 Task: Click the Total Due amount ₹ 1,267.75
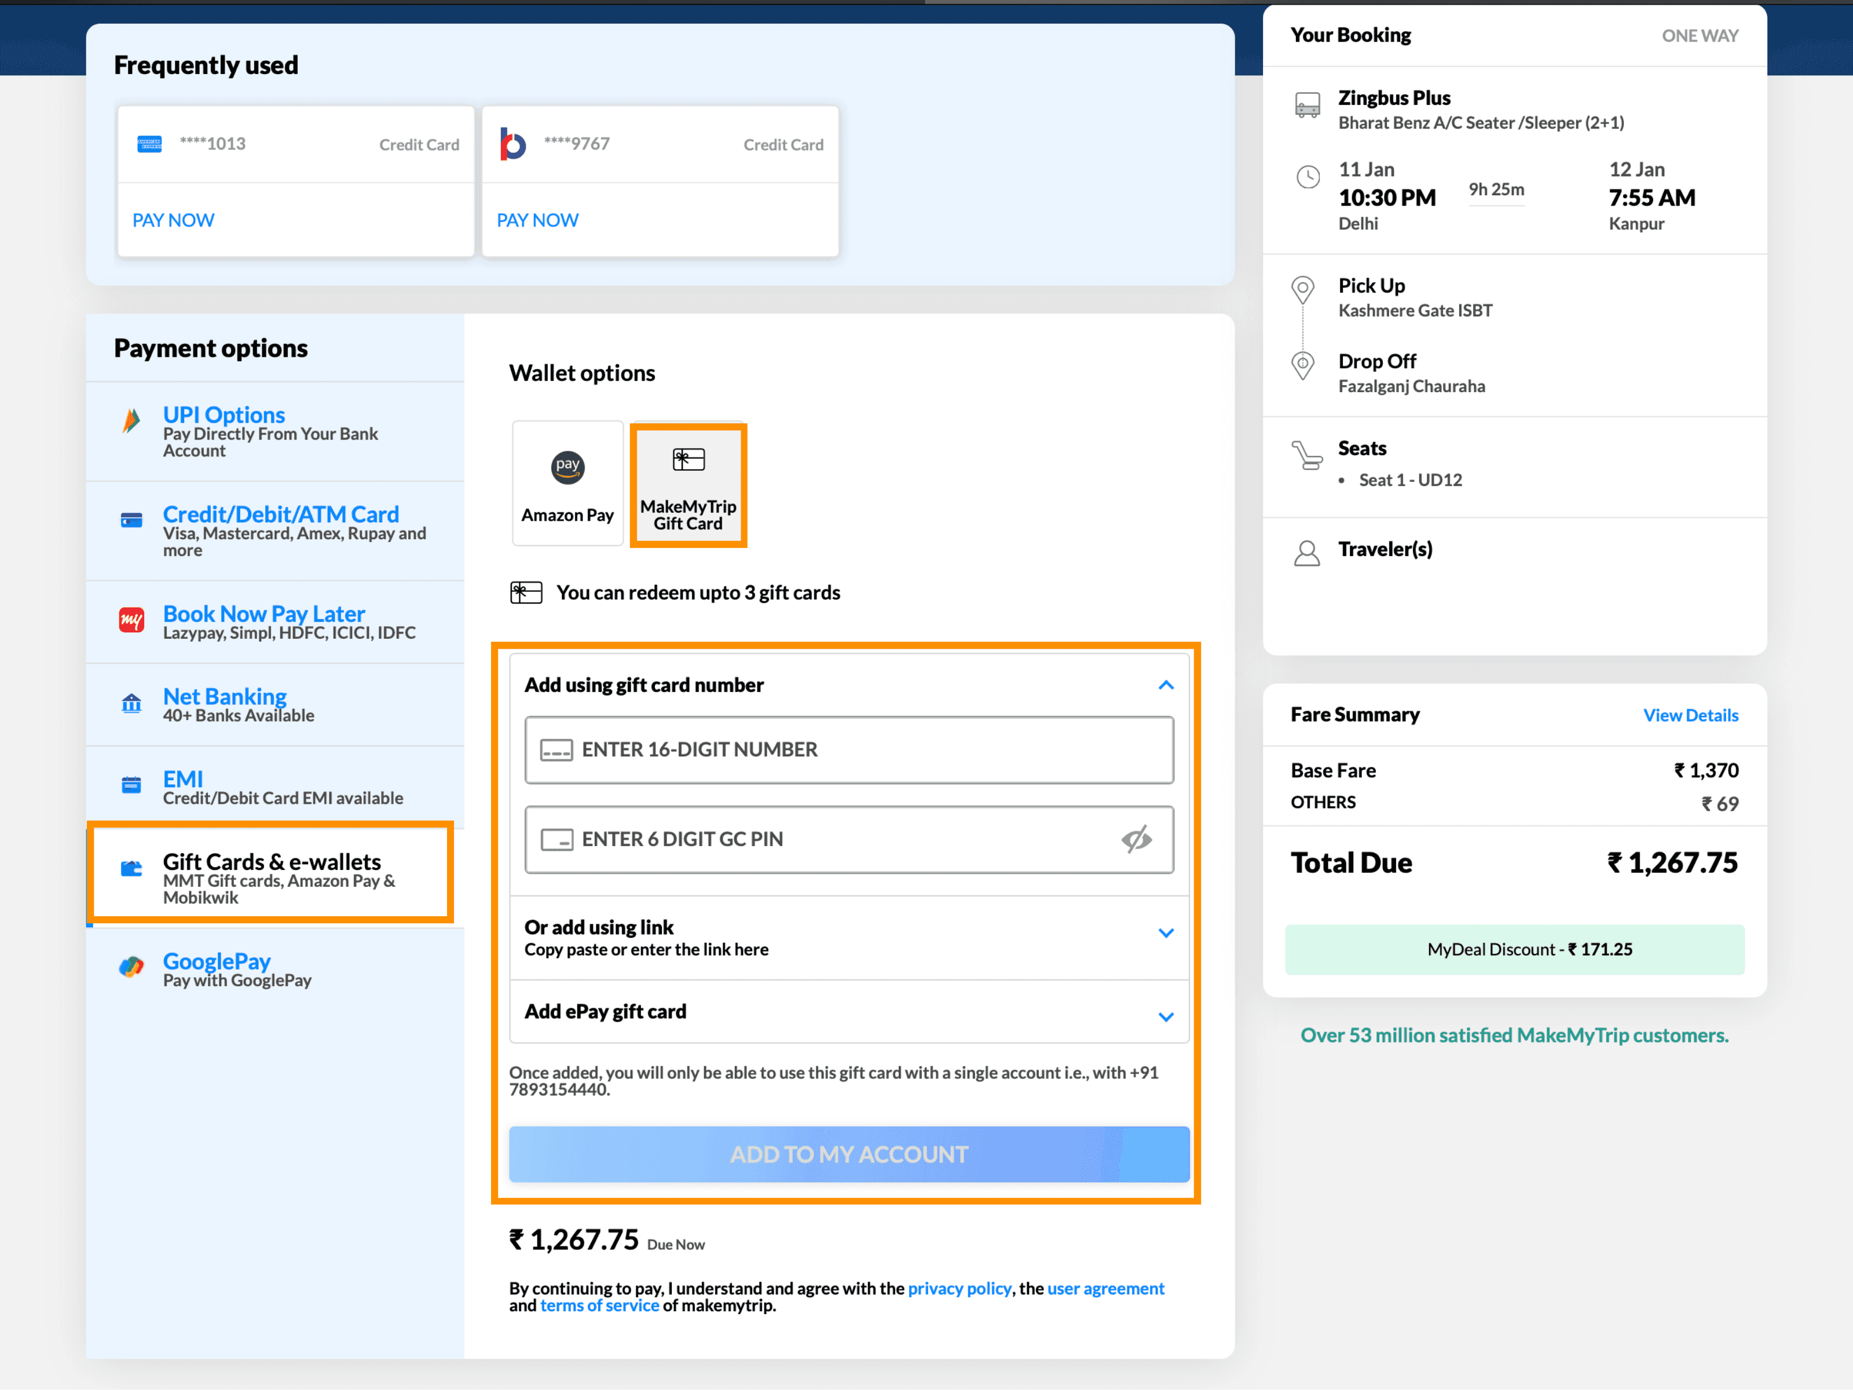pos(1672,863)
